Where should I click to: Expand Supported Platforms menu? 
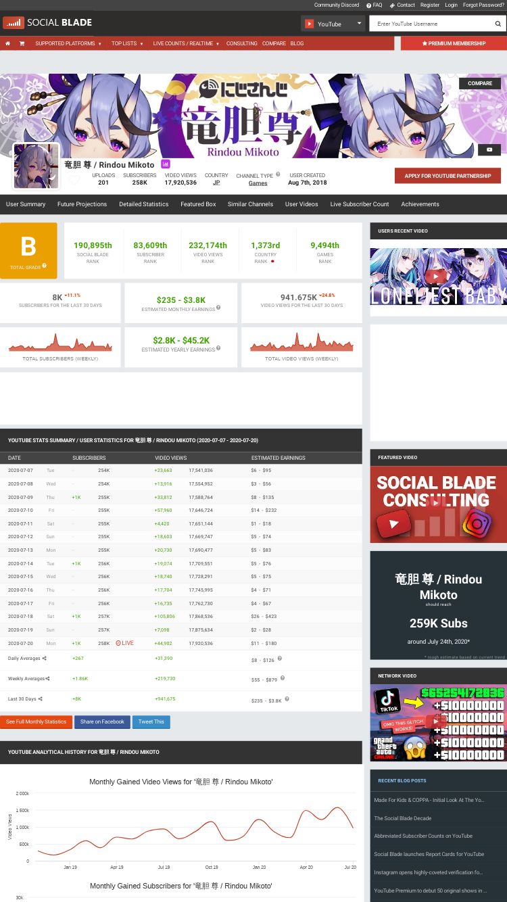(68, 43)
